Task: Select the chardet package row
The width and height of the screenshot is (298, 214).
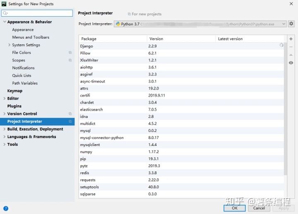Action: 182,102
